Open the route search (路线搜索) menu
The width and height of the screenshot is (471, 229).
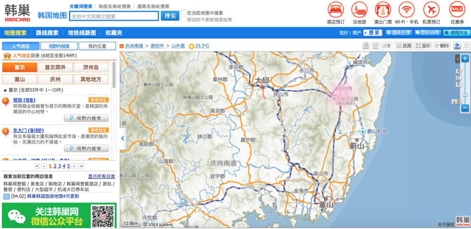coord(47,33)
